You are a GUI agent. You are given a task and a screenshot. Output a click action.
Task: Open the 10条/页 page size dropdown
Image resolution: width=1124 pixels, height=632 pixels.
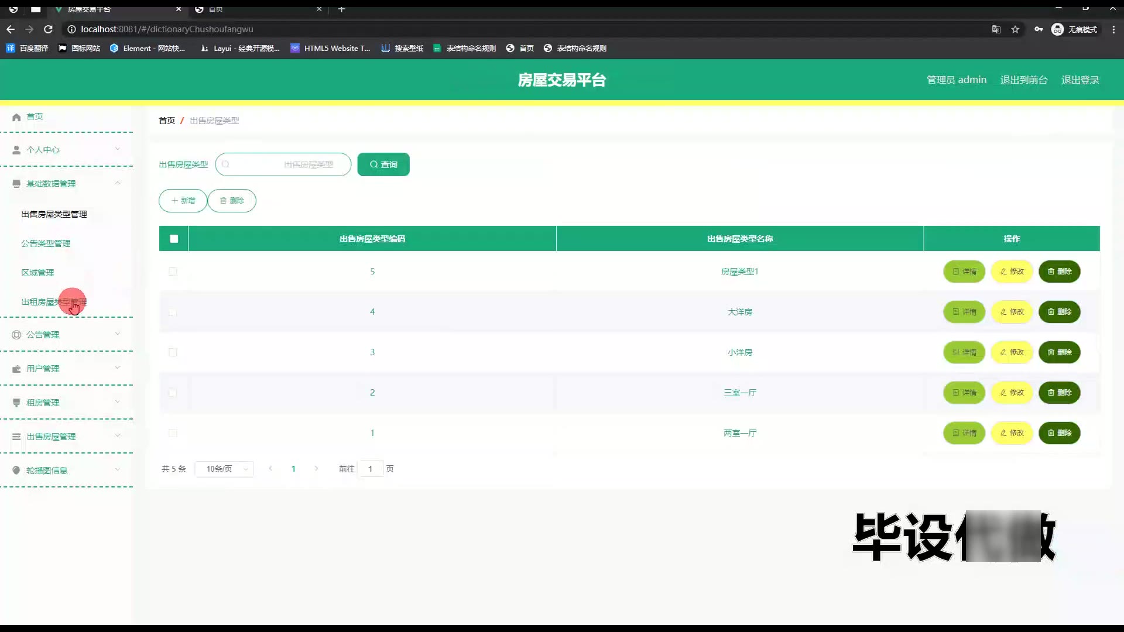pos(224,469)
